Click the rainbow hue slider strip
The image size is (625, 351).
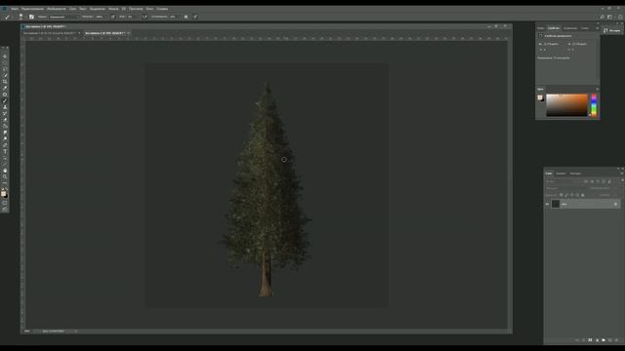click(x=594, y=105)
